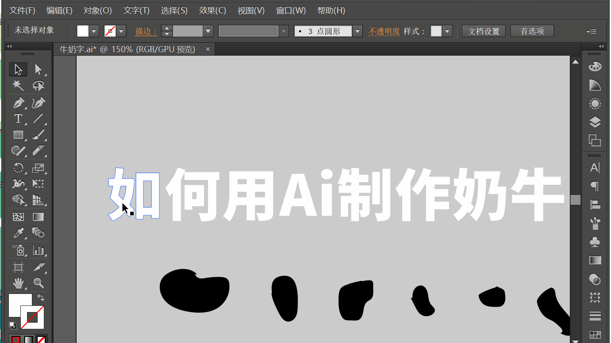Open the Paragraph panel icon
This screenshot has width=611, height=343.
click(x=595, y=186)
